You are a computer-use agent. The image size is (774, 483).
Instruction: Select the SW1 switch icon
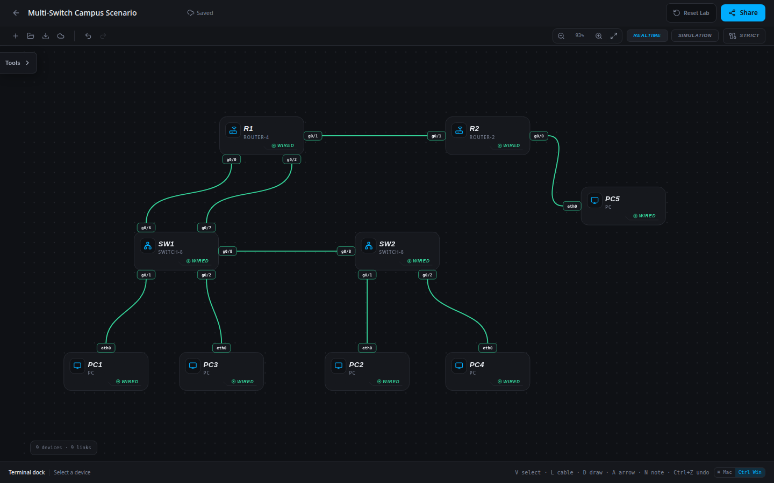tap(148, 246)
